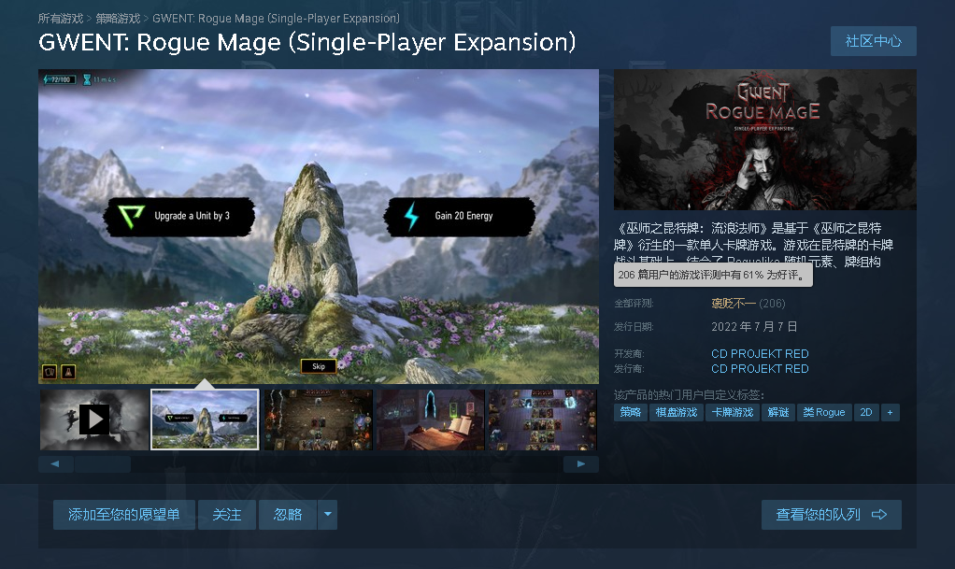Click the main screenshot of the stone
This screenshot has width=955, height=569.
coord(319,226)
